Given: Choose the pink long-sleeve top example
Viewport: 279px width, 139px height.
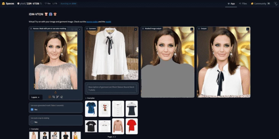Looking at the screenshot, I should pos(118,126).
